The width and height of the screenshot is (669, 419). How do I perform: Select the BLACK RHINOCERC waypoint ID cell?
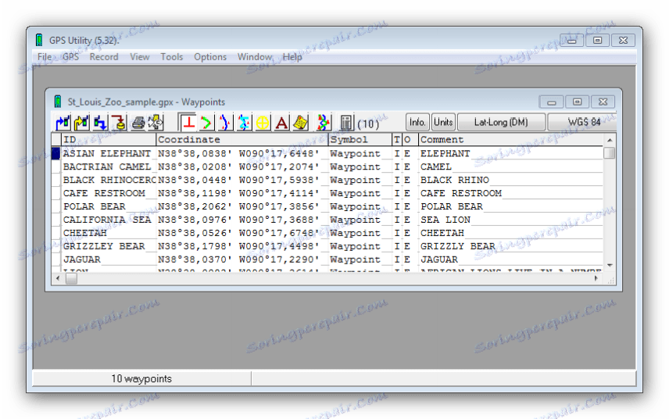[x=109, y=180]
